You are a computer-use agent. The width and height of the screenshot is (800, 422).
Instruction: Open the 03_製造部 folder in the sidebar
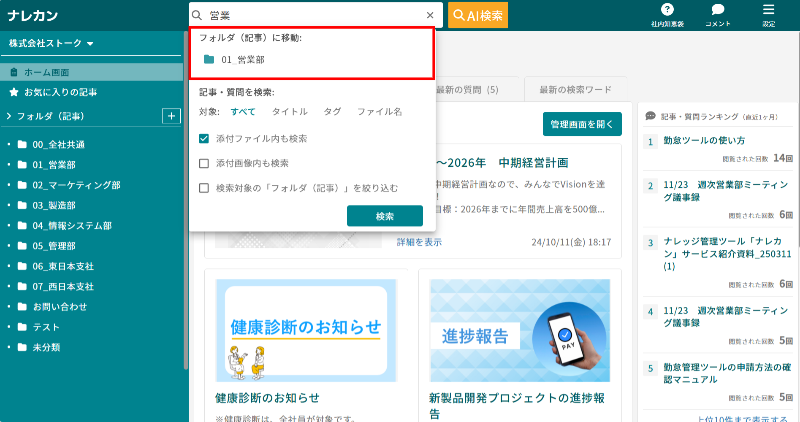[54, 206]
